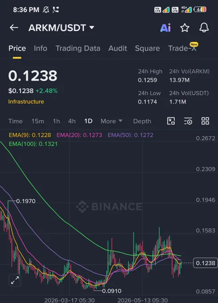Tap the 0.0910 low price marker
The image size is (218, 303).
[112, 291]
